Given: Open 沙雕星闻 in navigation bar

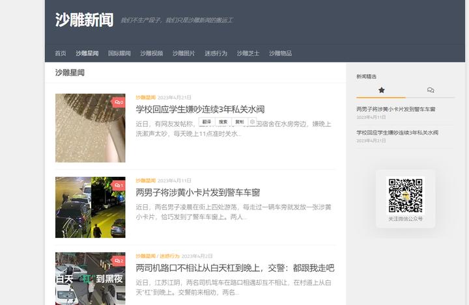Looking at the screenshot, I should [x=87, y=53].
